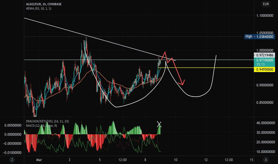
Task: Click the 0.00500000 MACD axis value
Action: point(13,125)
